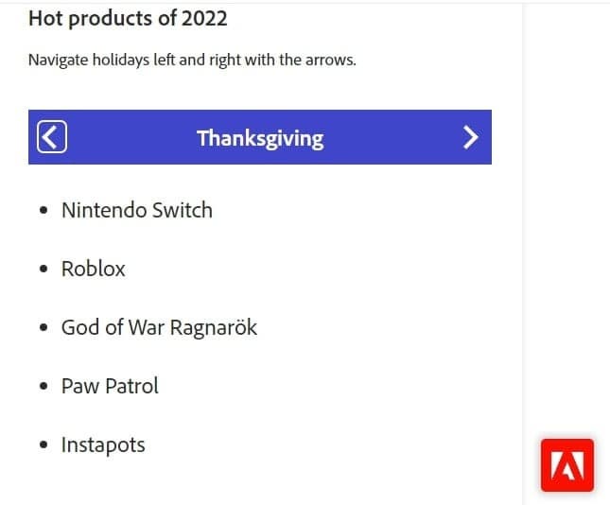Click the navigate holidays instruction text
This screenshot has width=610, height=505.
pyautogui.click(x=192, y=60)
